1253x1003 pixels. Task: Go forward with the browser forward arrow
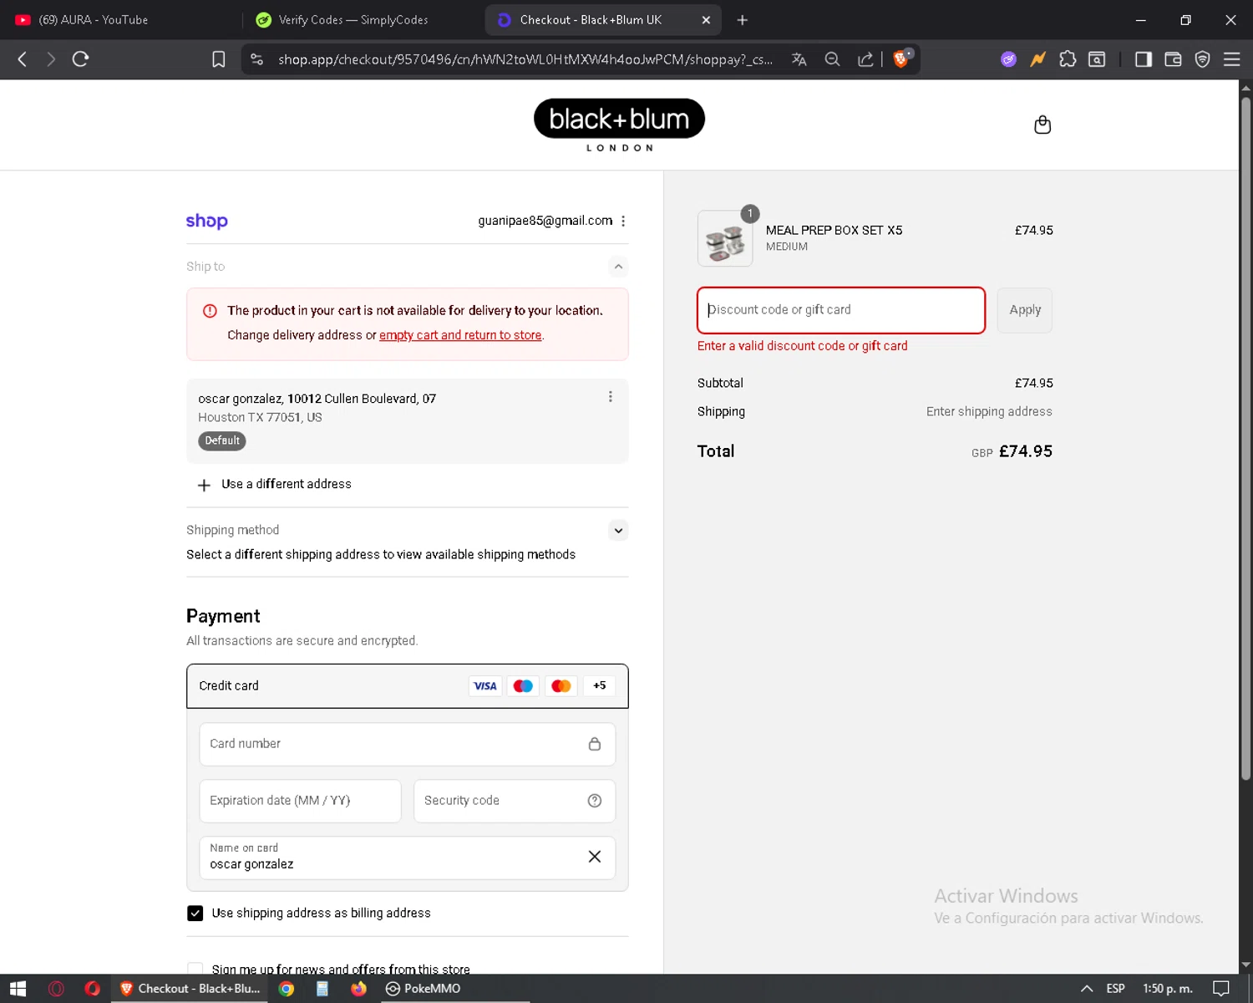click(x=51, y=59)
